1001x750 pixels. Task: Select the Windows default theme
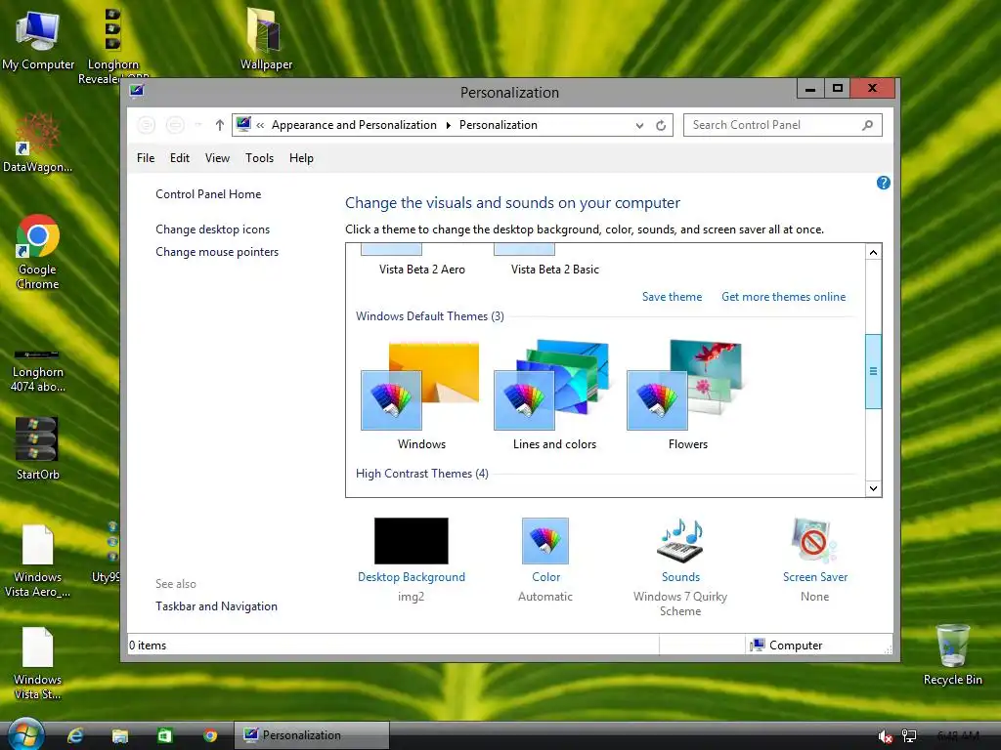[421, 396]
